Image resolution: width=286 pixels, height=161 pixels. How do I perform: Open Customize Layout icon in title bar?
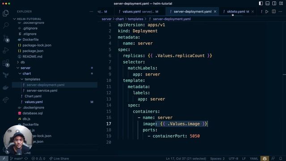tap(281, 4)
